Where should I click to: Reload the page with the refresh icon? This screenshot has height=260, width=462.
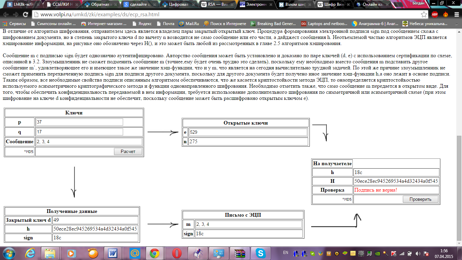(x=25, y=15)
